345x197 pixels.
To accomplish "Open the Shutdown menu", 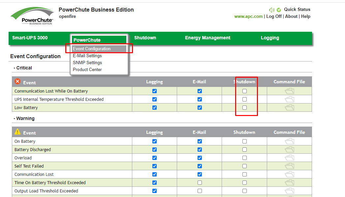I will click(x=145, y=38).
